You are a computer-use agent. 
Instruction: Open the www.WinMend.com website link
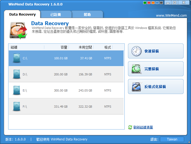[x=171, y=16]
